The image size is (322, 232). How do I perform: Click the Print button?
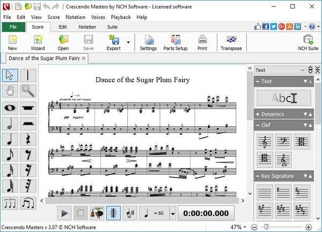click(x=202, y=42)
